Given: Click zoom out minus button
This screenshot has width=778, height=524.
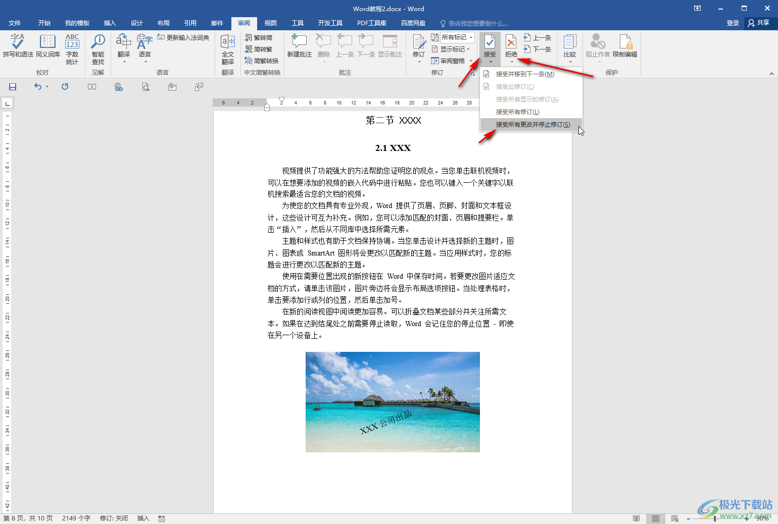Looking at the screenshot, I should tap(689, 518).
